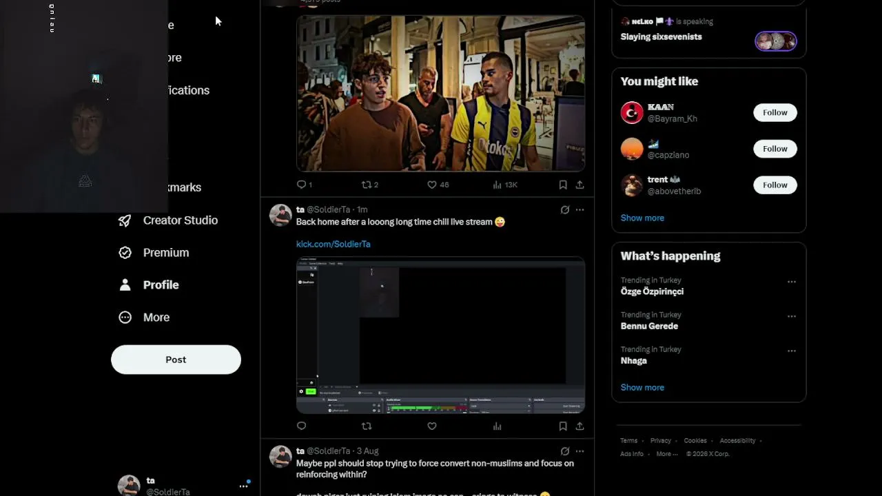Open author avatar on the 3 Aug post

(x=280, y=457)
